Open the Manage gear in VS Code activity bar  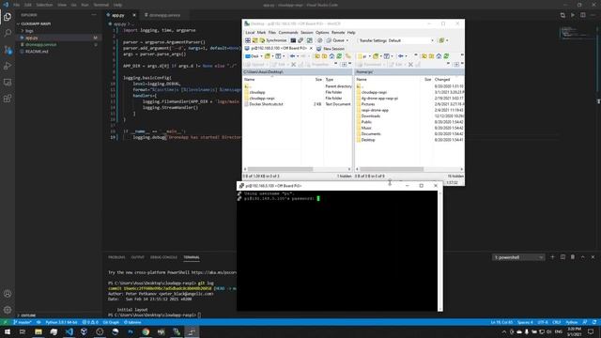pyautogui.click(x=8, y=310)
